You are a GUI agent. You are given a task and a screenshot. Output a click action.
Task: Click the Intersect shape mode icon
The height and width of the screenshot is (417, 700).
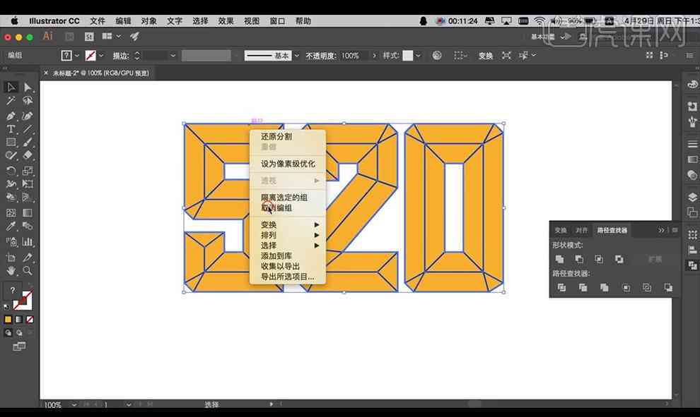(x=599, y=259)
